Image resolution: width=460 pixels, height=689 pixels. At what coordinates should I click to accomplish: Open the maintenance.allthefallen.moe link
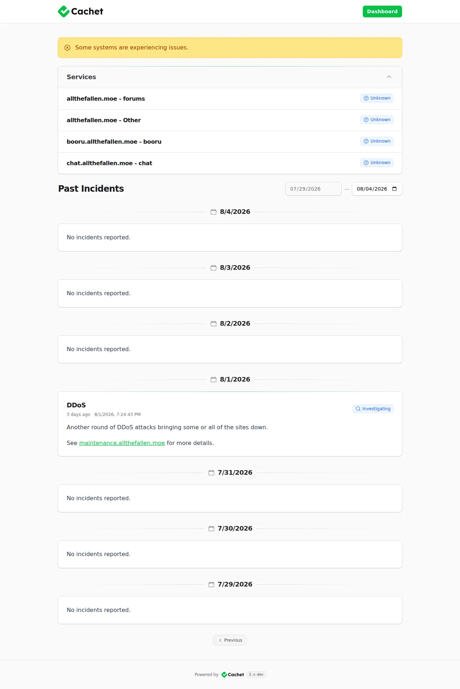pos(122,443)
